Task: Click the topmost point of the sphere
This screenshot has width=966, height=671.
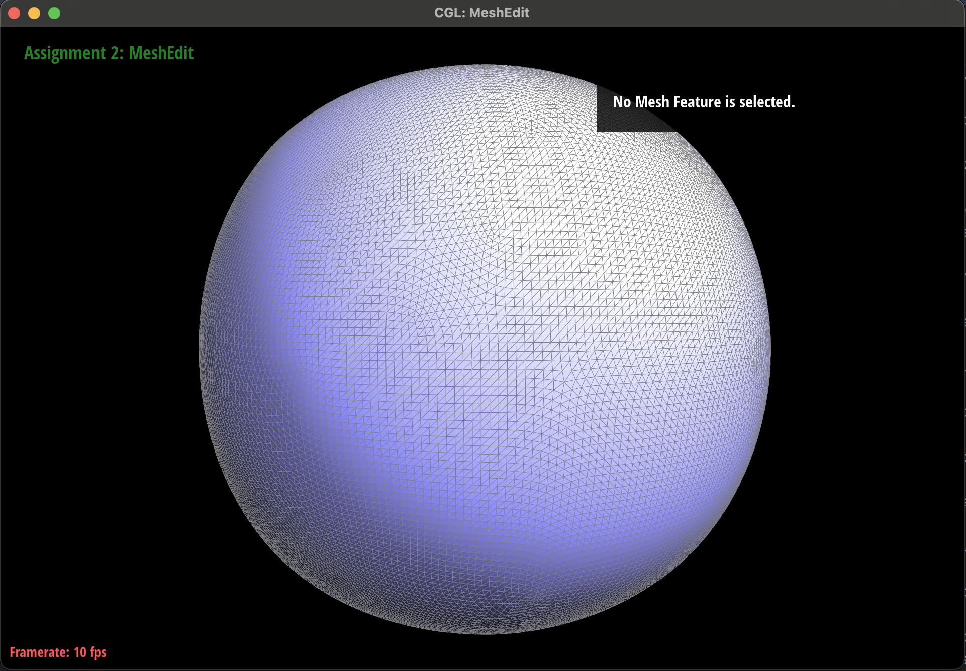Action: tap(485, 66)
